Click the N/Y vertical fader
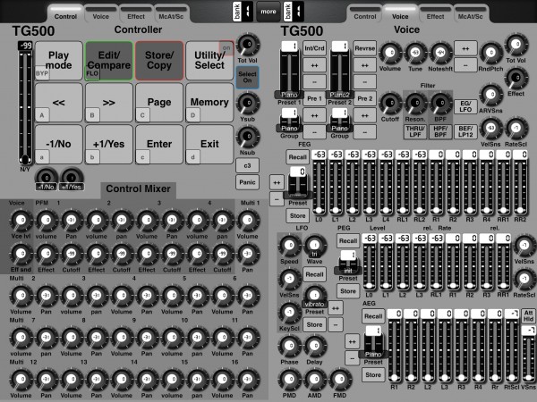The height and width of the screenshot is (402, 537). pyautogui.click(x=25, y=104)
